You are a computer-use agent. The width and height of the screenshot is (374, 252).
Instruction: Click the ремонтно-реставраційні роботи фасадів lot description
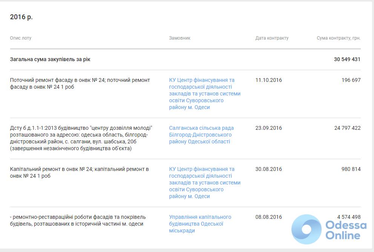click(x=77, y=220)
